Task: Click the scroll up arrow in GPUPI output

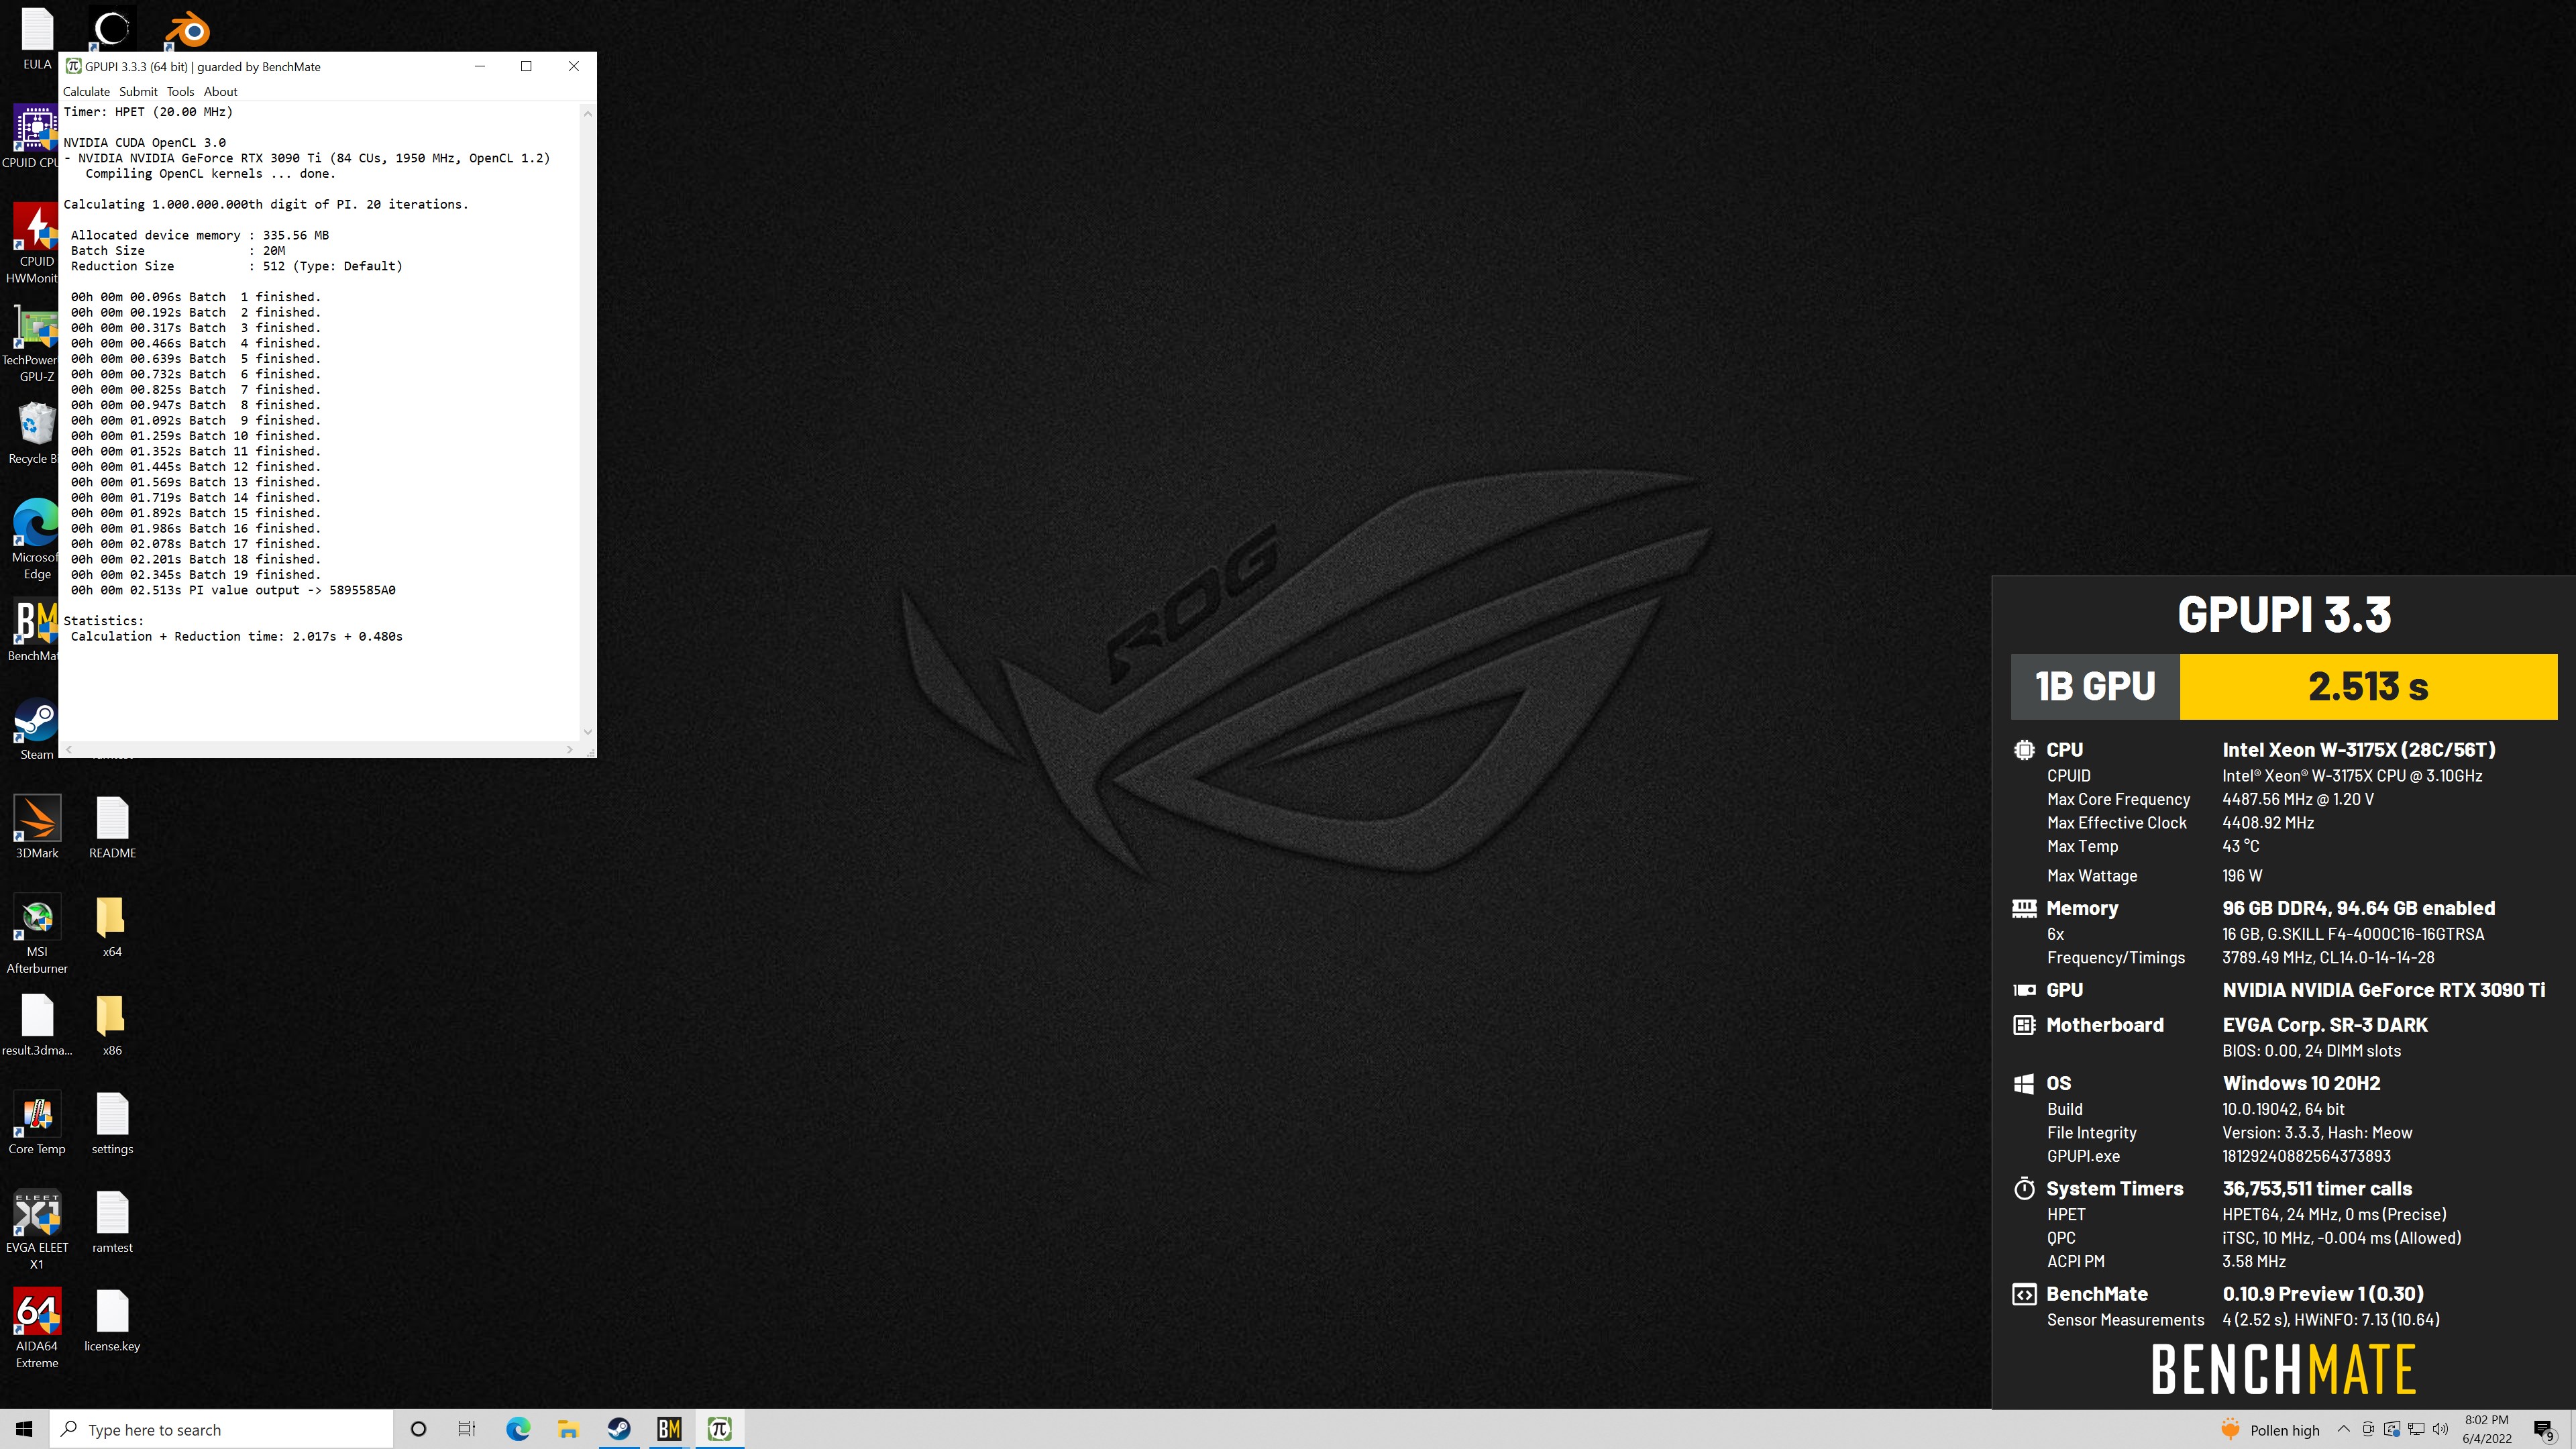Action: tap(587, 114)
